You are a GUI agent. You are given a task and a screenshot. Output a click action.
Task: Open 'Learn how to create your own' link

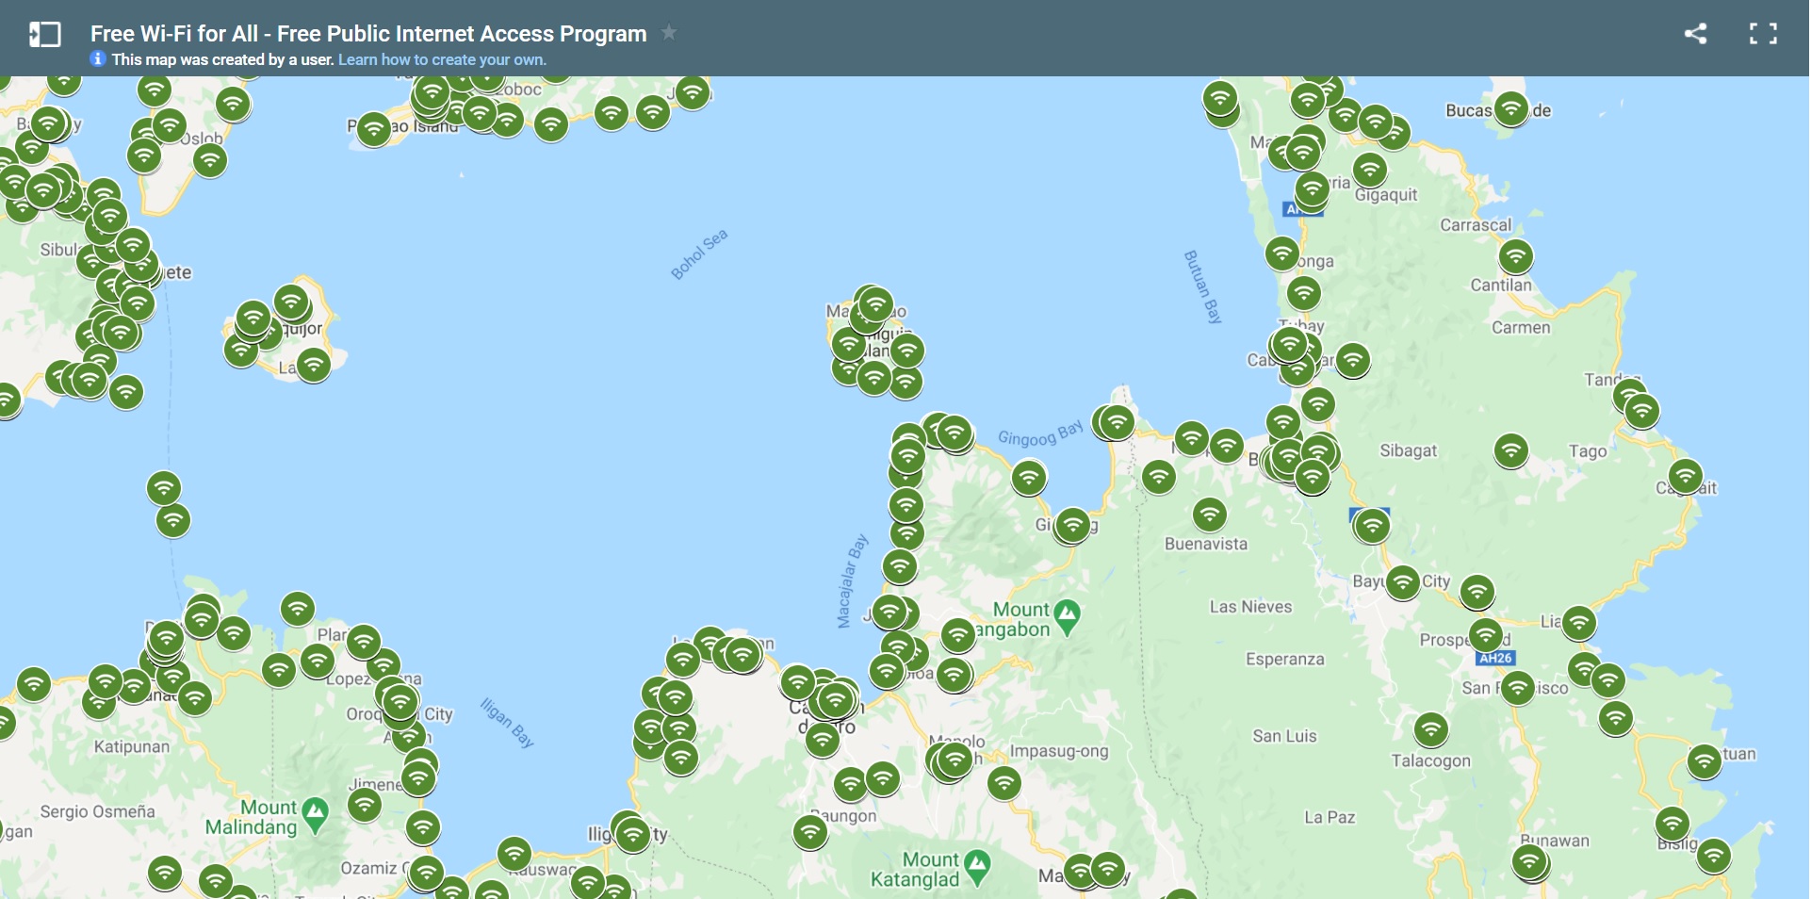tap(442, 59)
